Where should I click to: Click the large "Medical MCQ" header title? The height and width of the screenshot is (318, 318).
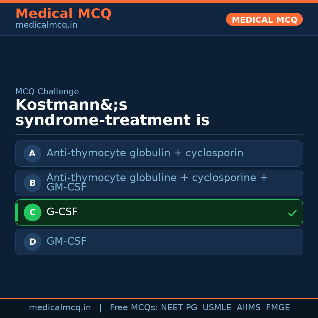63,14
